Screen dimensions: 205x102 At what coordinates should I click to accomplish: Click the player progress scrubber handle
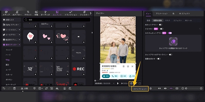(x=95, y=81)
